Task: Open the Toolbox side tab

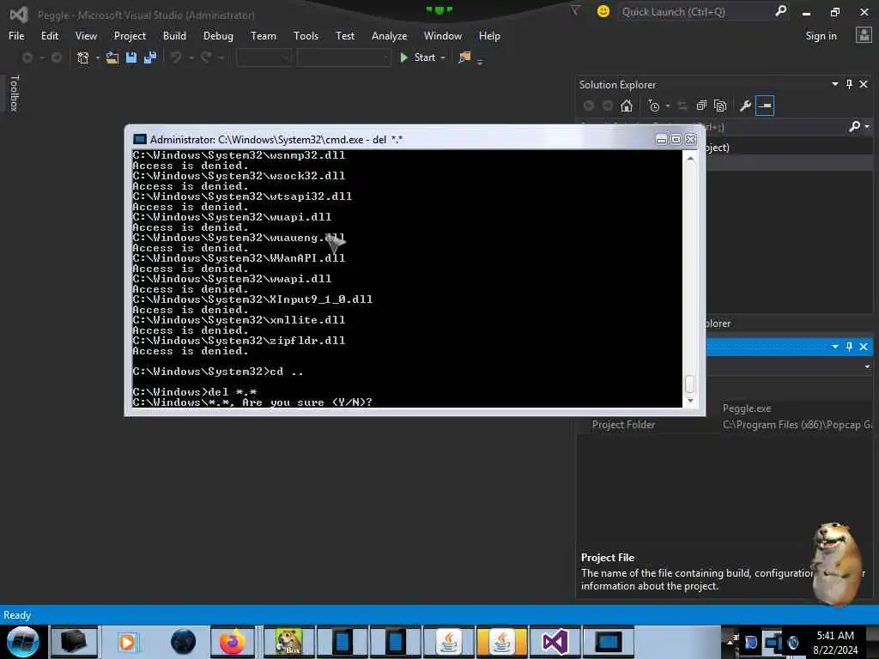Action: (x=15, y=94)
